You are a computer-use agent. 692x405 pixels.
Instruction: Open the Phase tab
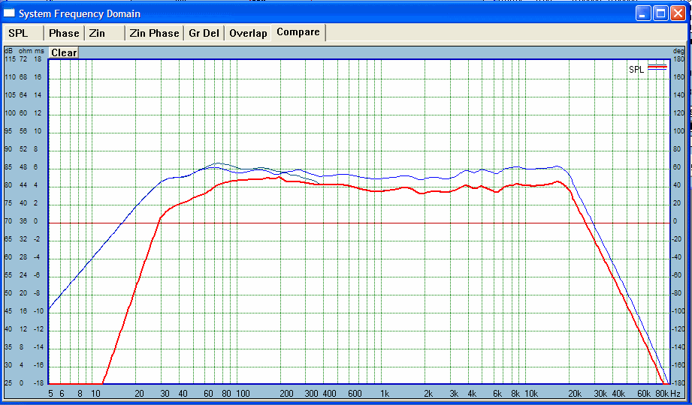[x=64, y=34]
